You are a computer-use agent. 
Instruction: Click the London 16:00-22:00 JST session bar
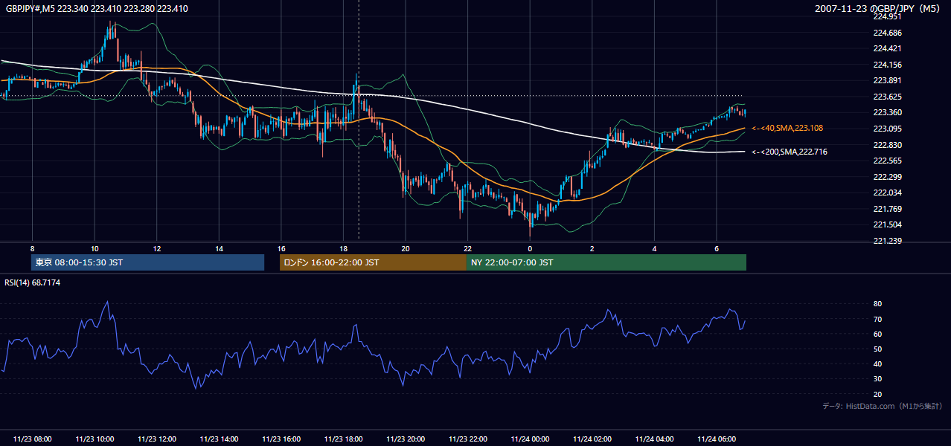373,262
